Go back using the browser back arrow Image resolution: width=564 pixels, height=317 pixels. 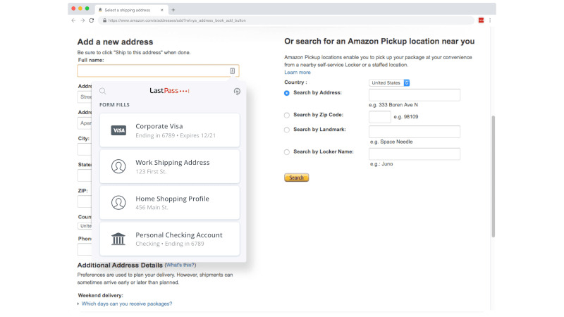pyautogui.click(x=73, y=20)
